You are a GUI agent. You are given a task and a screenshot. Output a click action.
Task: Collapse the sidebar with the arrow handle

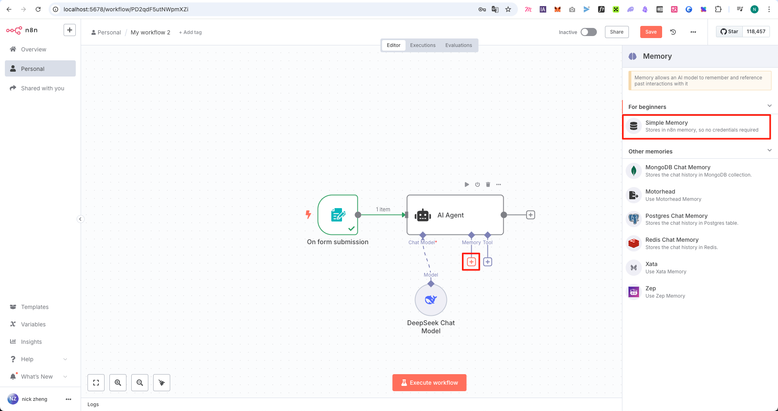[x=80, y=219]
